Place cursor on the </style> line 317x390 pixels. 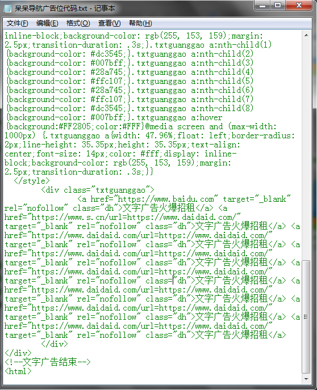tap(32, 181)
